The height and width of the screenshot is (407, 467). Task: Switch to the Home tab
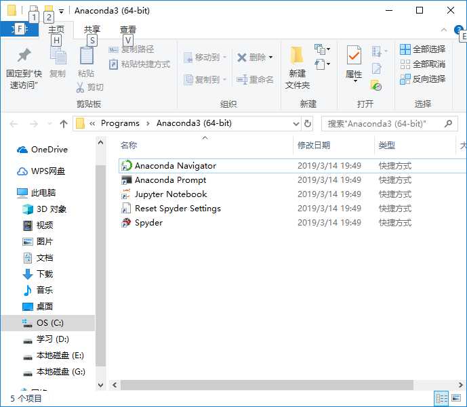click(x=56, y=29)
